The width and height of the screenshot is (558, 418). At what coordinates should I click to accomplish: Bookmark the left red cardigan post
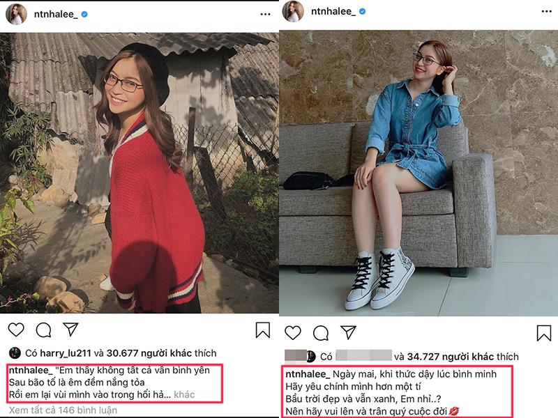click(262, 330)
